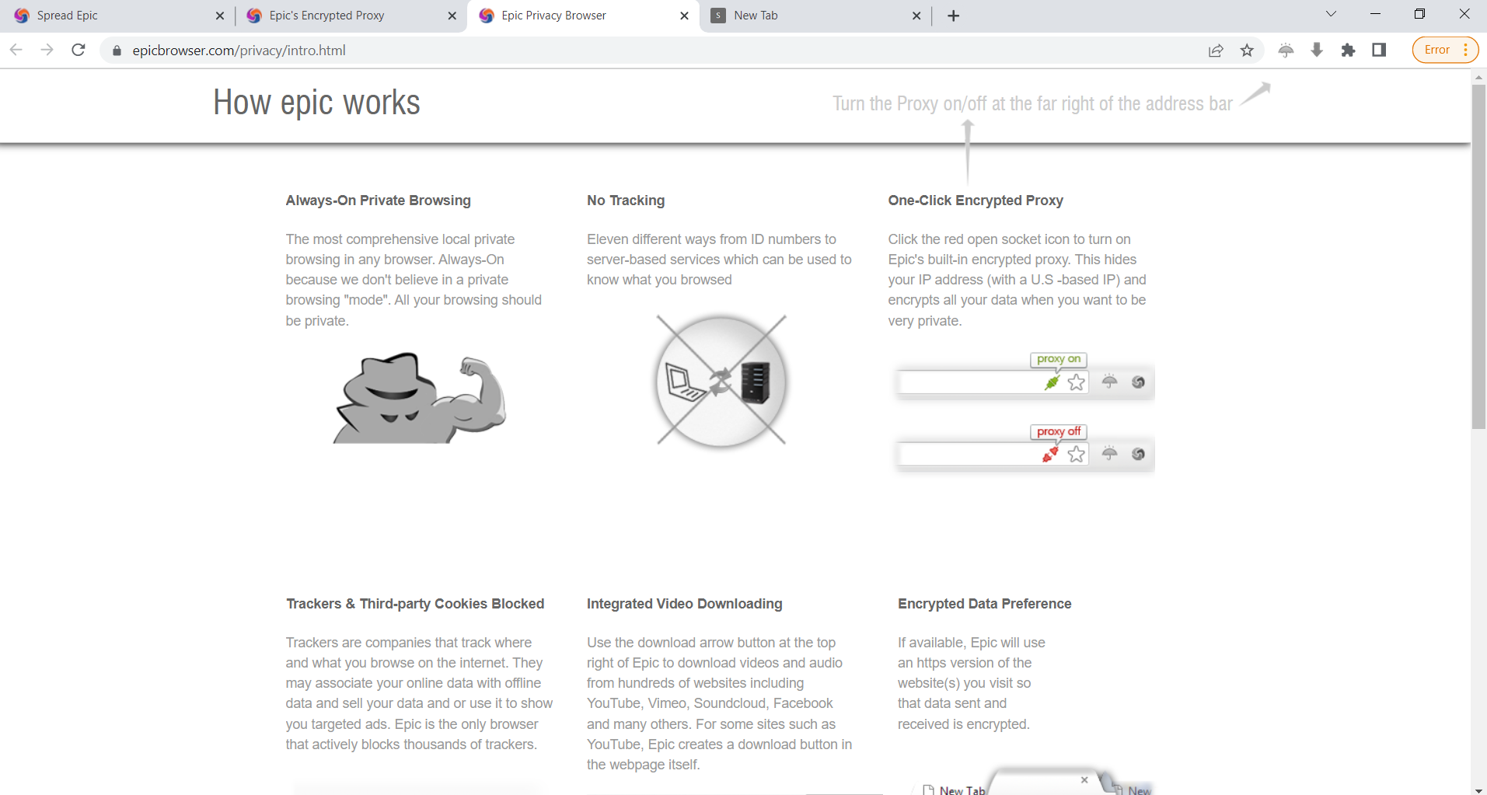Click the spy with muscle illustration
The width and height of the screenshot is (1487, 795).
click(420, 398)
